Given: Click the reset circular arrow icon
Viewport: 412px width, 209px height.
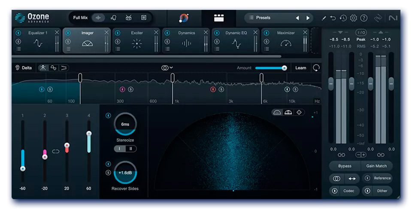Looking at the screenshot, I should tap(316, 68).
